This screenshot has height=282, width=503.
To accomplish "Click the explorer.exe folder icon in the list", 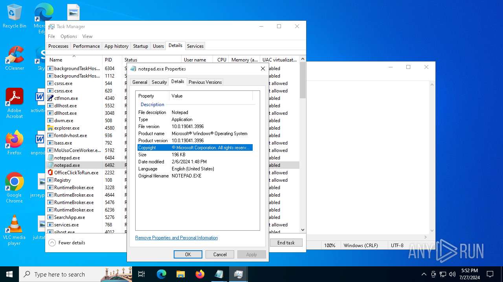I will 50,128.
